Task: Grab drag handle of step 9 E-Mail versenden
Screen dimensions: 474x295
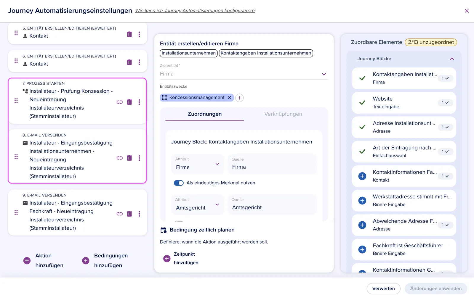Action: (16, 212)
